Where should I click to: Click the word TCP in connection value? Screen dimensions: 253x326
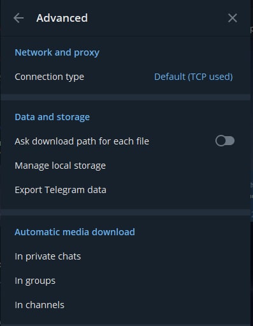tap(198, 77)
